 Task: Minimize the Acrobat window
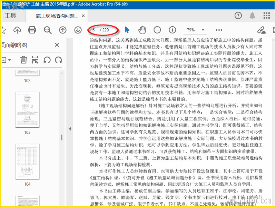coord(262,4)
